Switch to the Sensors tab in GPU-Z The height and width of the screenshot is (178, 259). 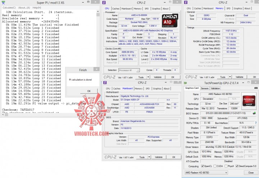tap(204, 88)
